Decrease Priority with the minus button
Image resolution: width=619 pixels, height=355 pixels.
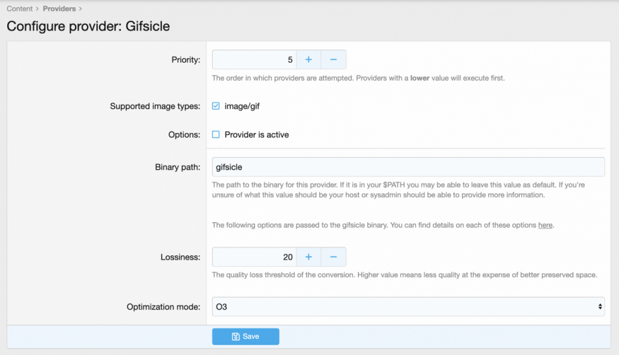click(334, 60)
